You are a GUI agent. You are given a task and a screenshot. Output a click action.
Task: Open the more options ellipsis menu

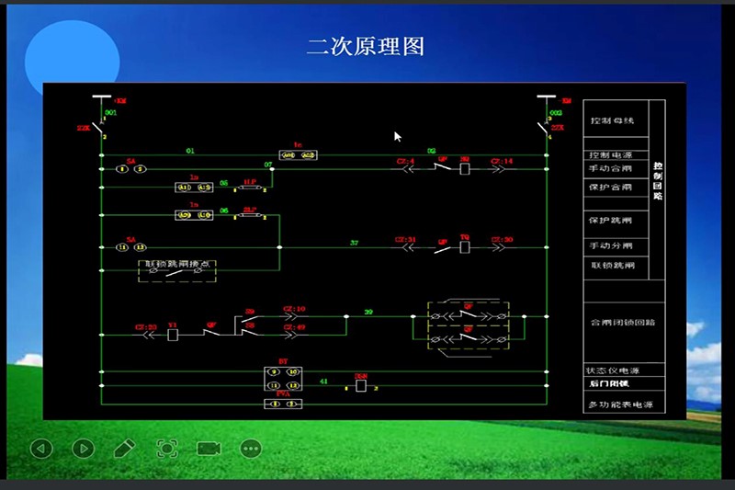251,449
